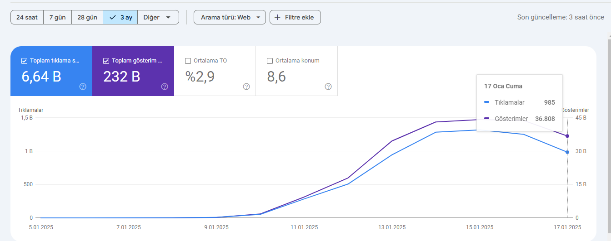
Task: Select the 28 gün date range
Action: 87,17
